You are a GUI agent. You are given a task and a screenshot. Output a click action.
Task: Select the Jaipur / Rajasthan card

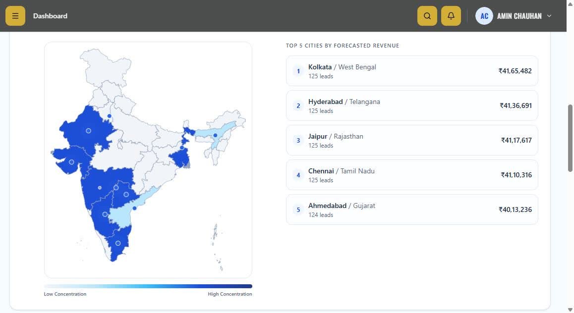tap(412, 140)
